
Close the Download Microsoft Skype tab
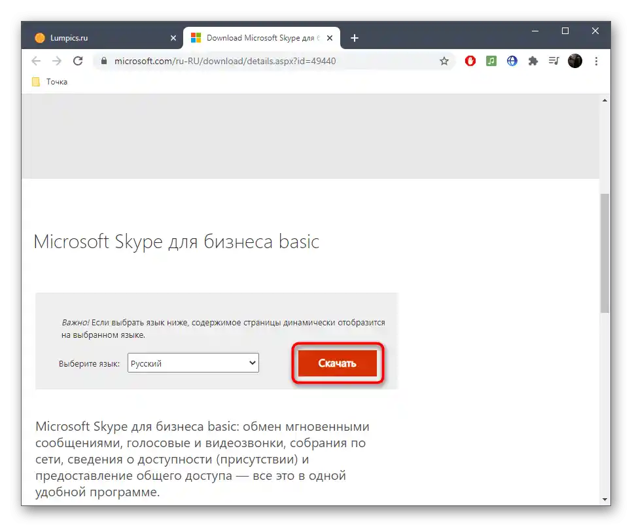pyautogui.click(x=330, y=38)
